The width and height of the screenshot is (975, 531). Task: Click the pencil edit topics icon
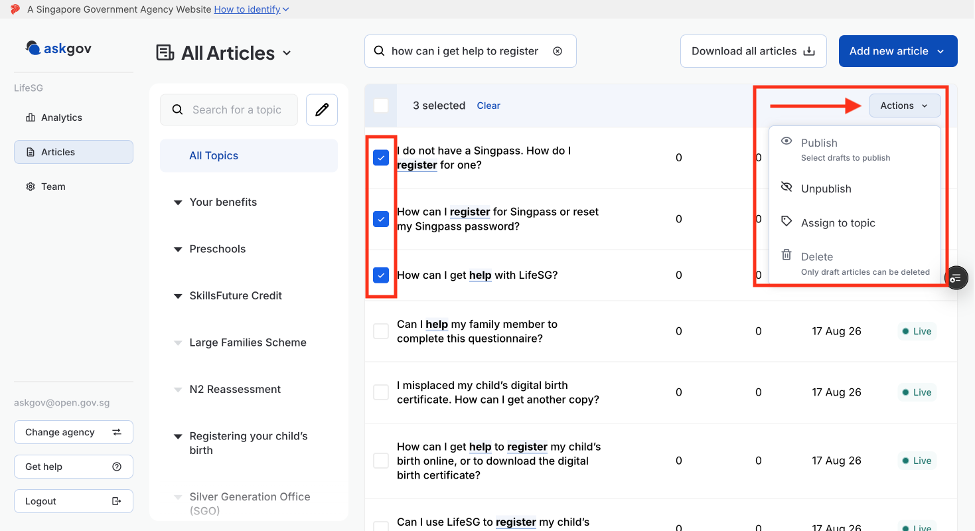(x=322, y=110)
